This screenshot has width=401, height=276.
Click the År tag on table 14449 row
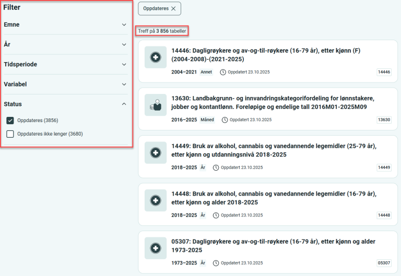click(203, 167)
